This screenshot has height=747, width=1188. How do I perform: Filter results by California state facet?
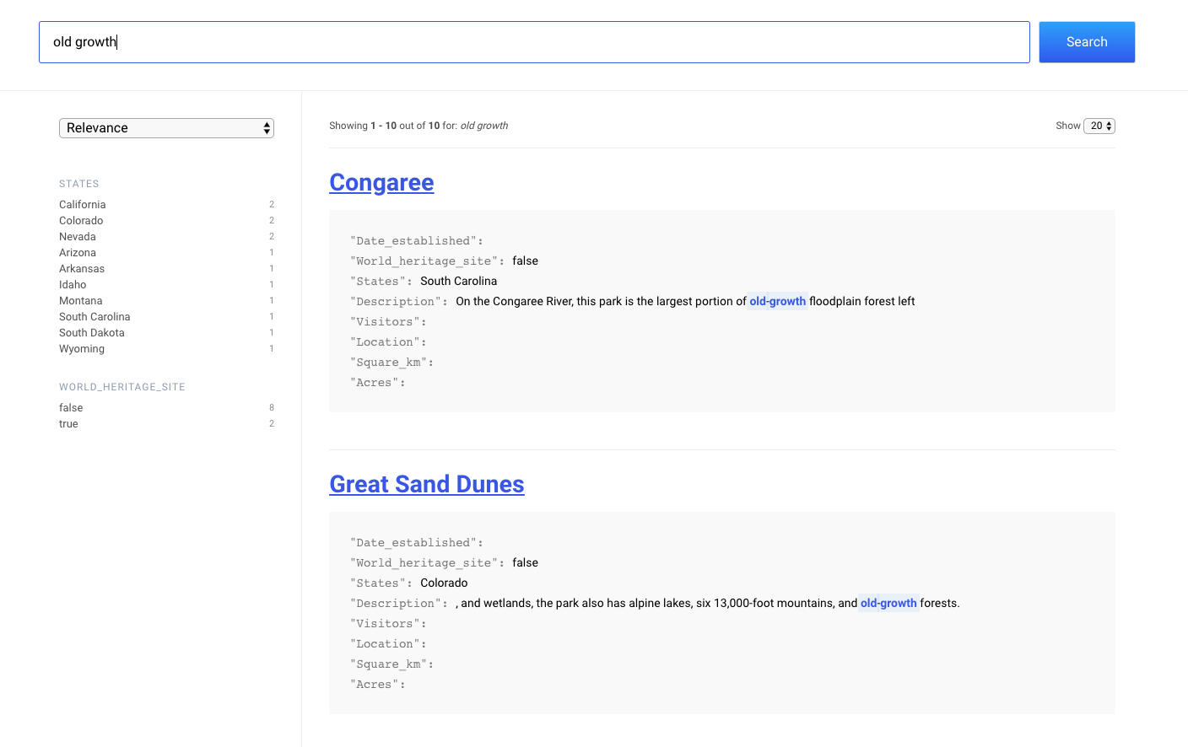pos(82,204)
